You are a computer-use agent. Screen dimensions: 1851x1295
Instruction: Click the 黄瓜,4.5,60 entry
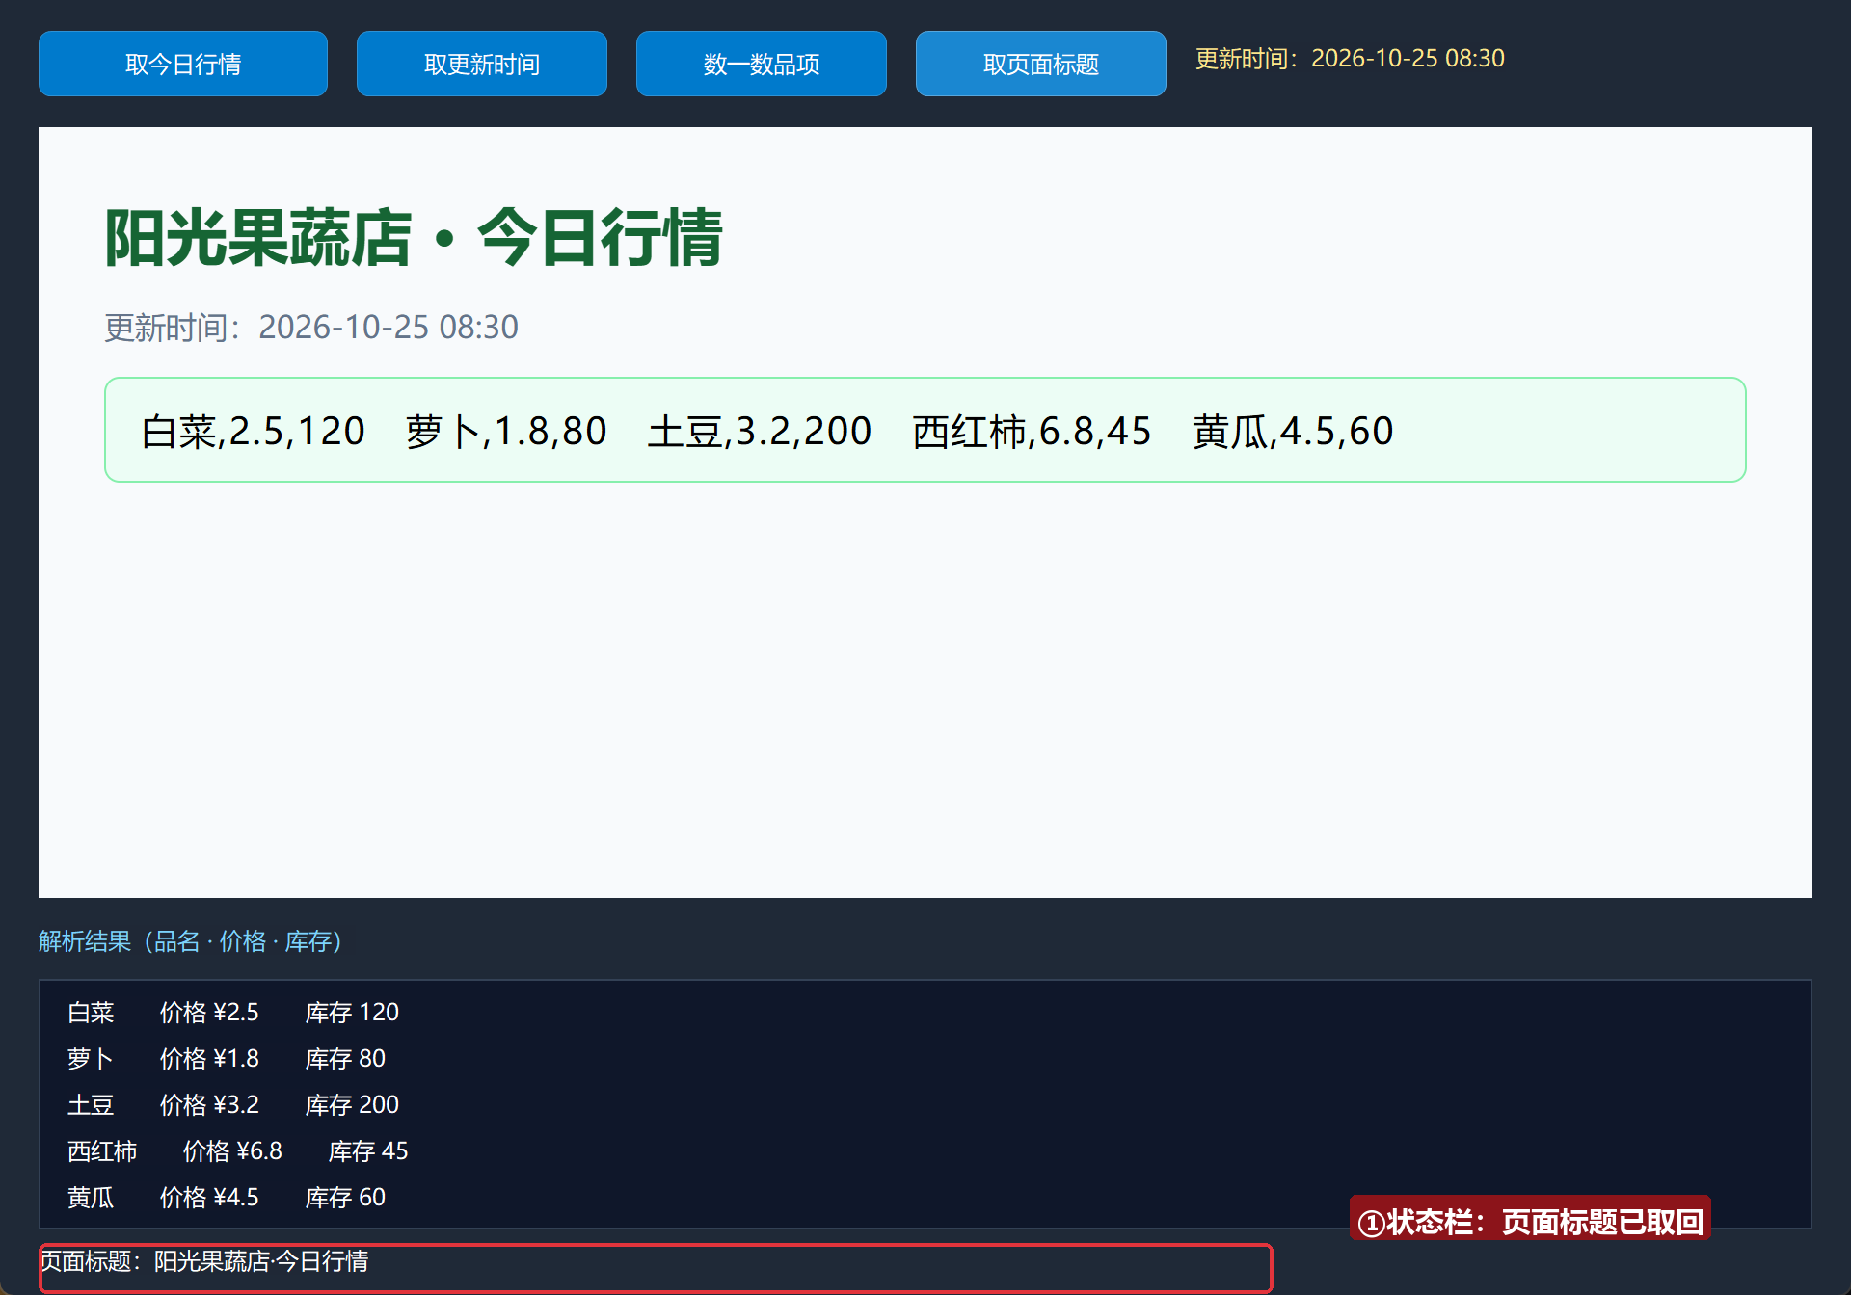[x=1293, y=431]
